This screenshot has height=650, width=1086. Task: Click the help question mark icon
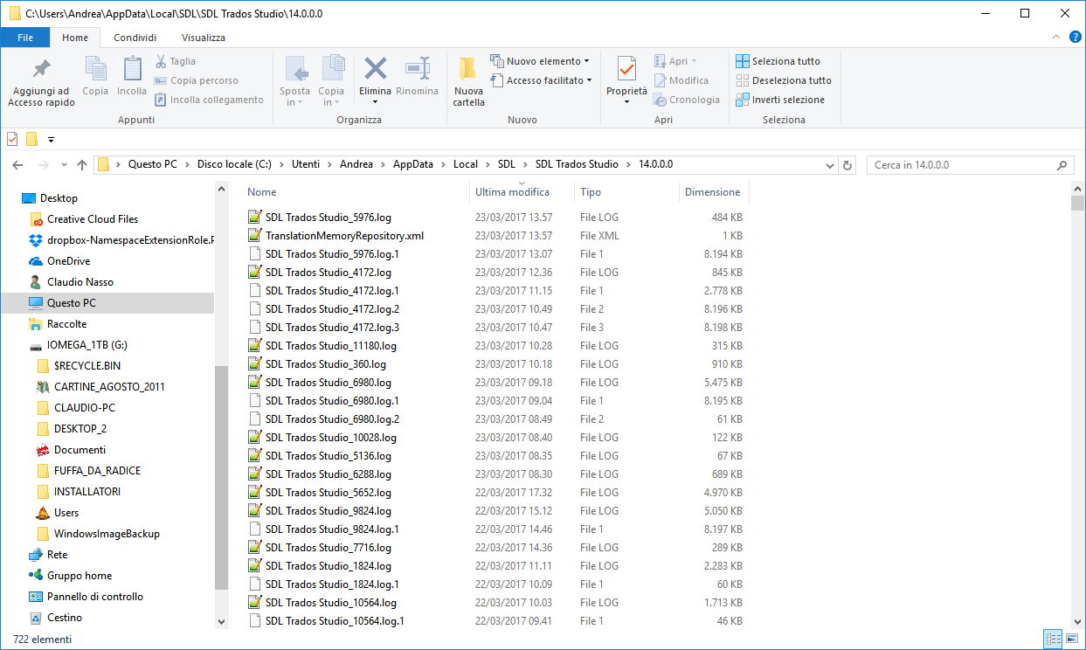pyautogui.click(x=1075, y=38)
